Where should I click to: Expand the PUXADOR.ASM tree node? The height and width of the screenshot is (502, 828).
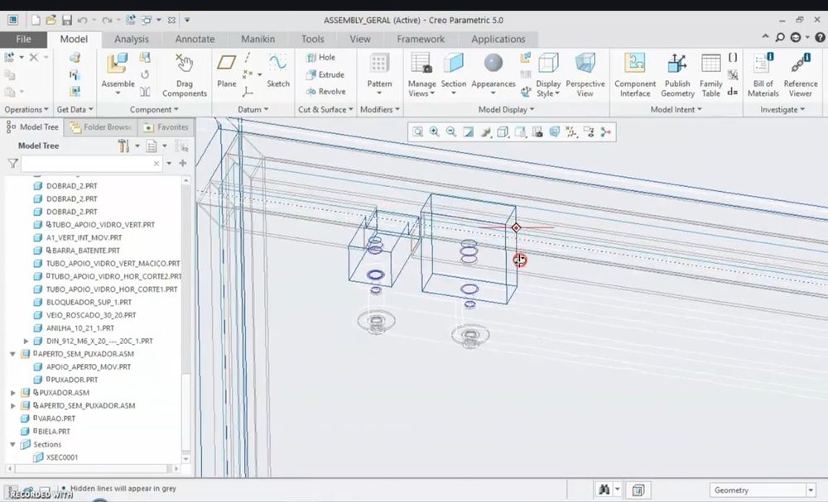coord(13,393)
